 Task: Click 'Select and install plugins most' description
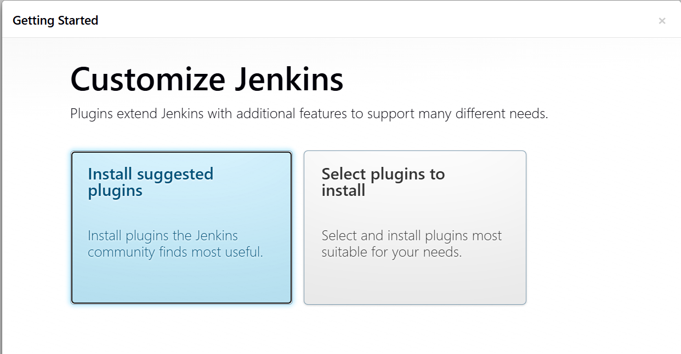[x=412, y=236]
